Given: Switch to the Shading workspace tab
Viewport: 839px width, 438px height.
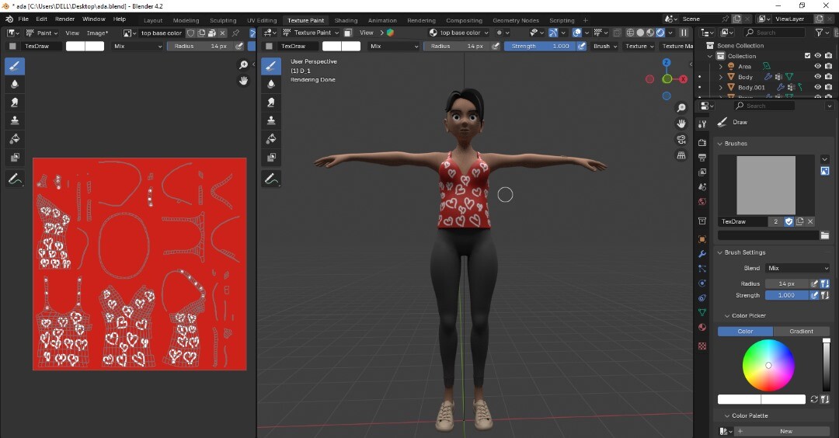Looking at the screenshot, I should (x=346, y=20).
